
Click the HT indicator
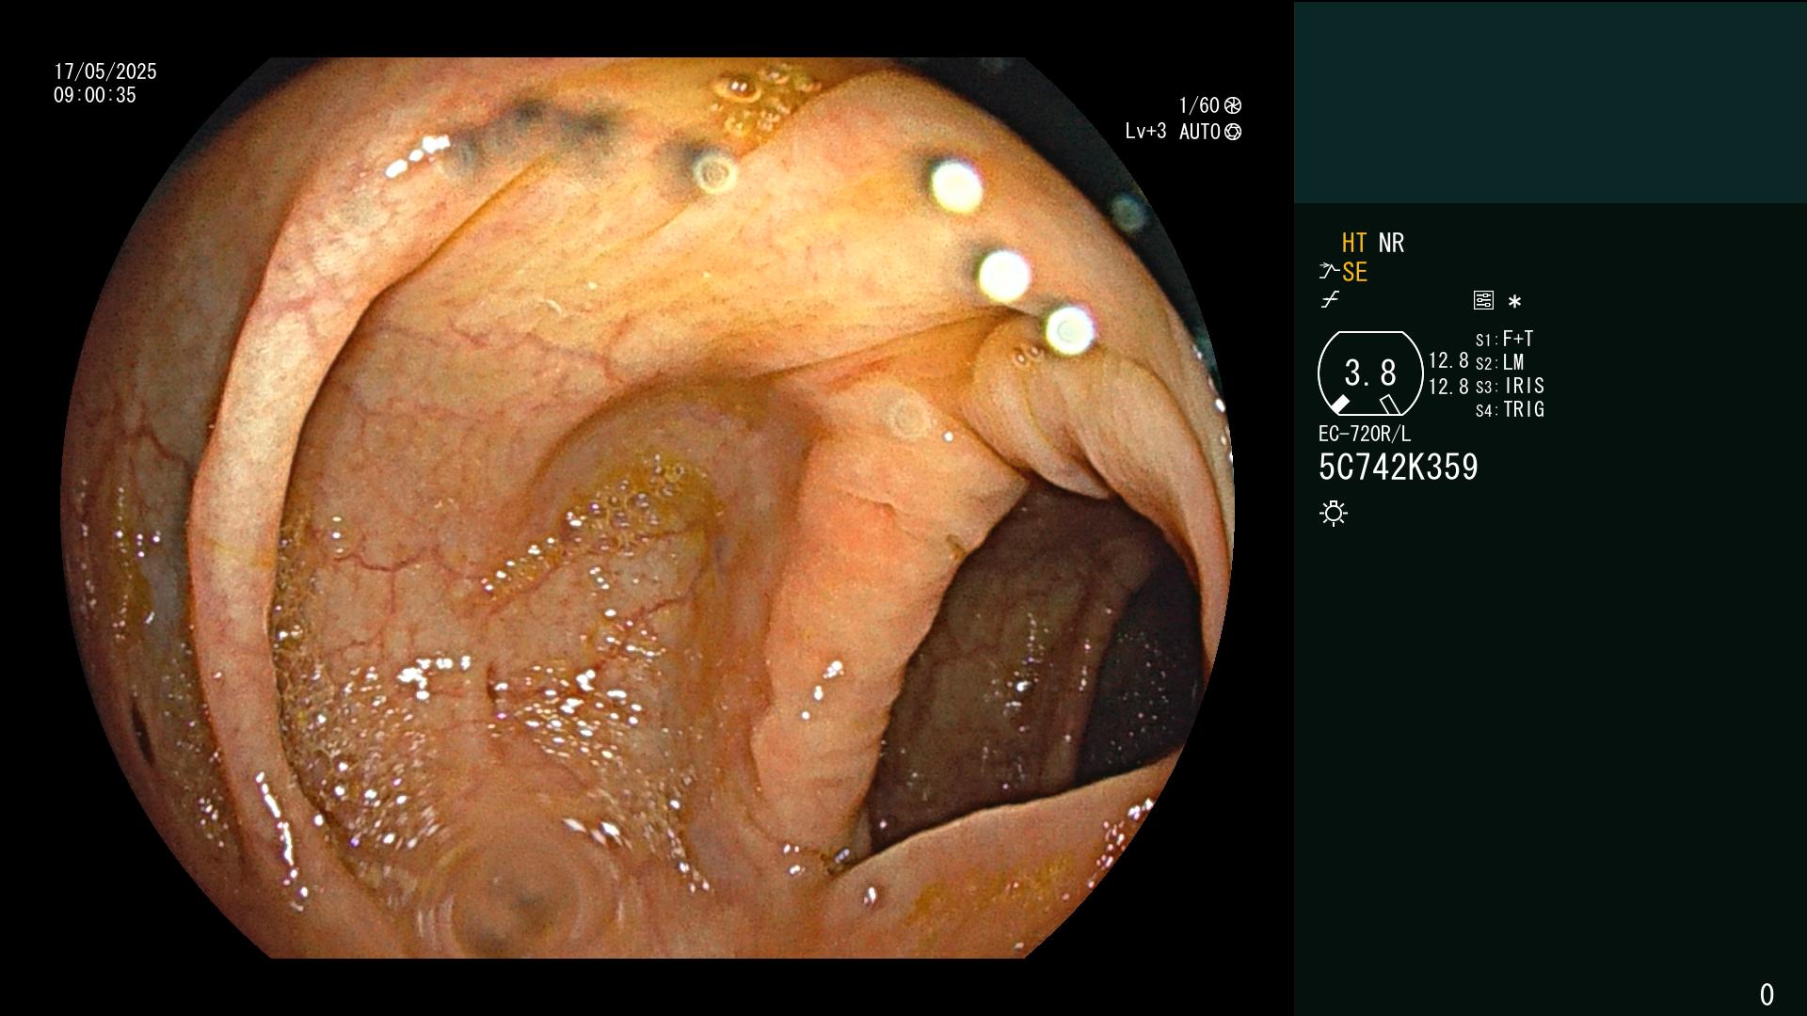click(x=1354, y=244)
